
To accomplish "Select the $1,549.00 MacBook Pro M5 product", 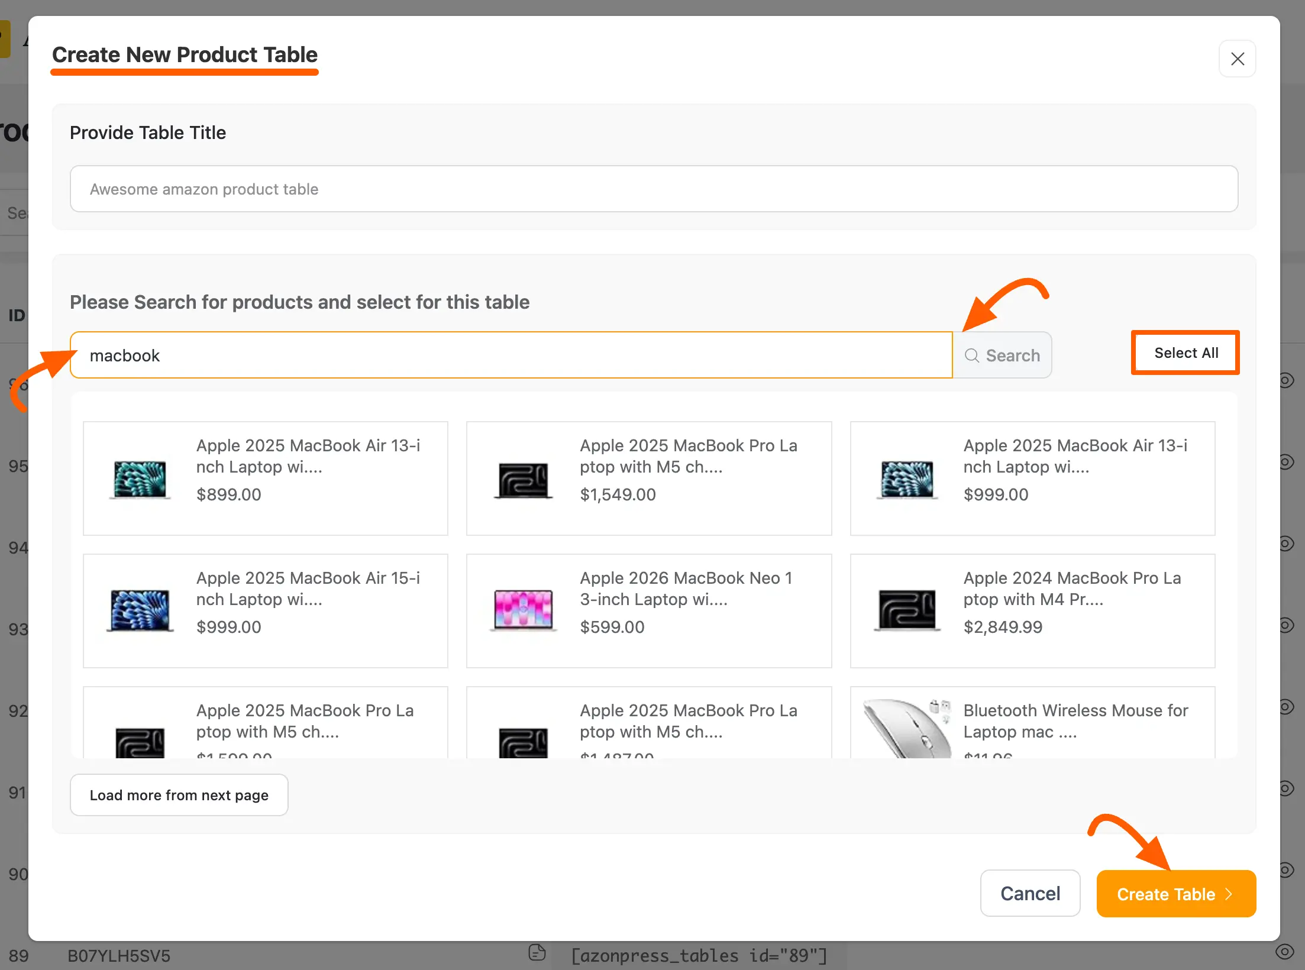I will pos(648,478).
